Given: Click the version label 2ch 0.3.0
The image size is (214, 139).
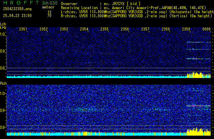Looking at the screenshot, I should coord(50,3).
